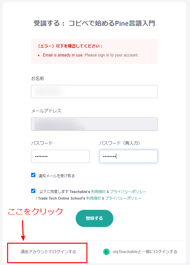
Task: Click the お名前 field label
Action: coord(38,79)
